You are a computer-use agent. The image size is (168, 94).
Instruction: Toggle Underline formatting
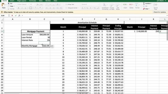tap(25, 8)
